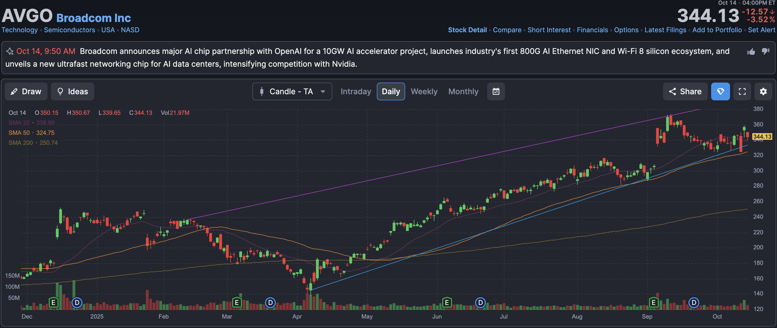
Task: Open the Candle - TA chart type dropdown
Action: pos(292,91)
